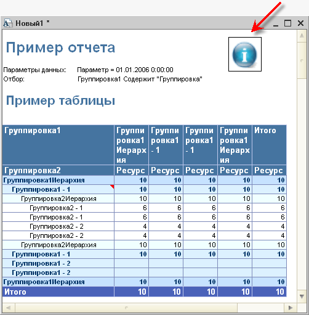
Task: Select the "Пример таблицы" heading
Action: pos(60,100)
